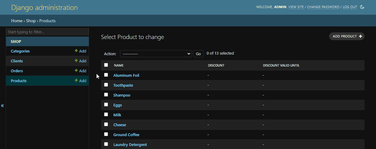Sort by DISCOUNT VALID UNTIL column header
The image size is (376, 149).
tap(281, 65)
